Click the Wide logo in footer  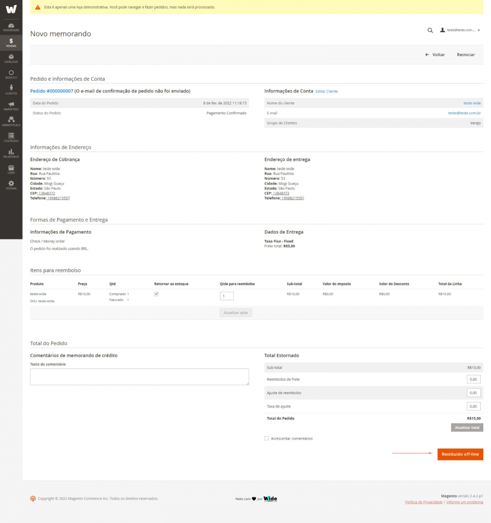pos(270,499)
